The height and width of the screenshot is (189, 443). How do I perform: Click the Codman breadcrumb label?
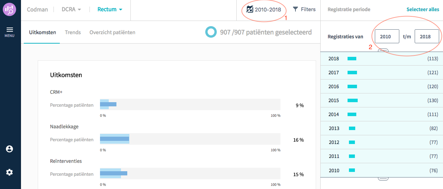37,9
